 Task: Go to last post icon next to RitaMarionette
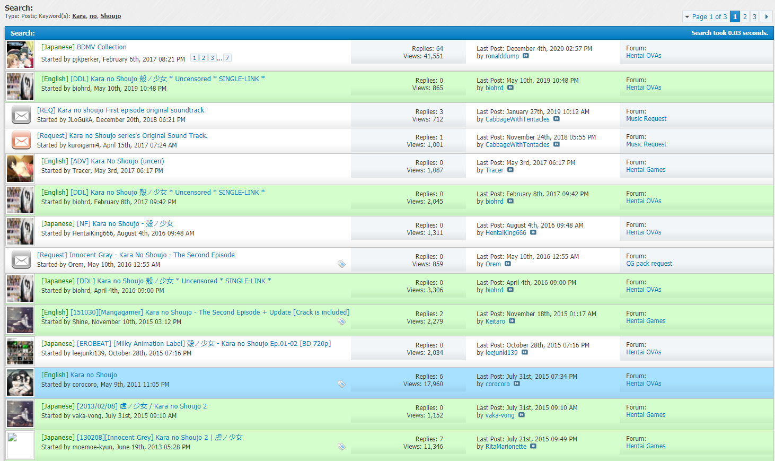point(533,446)
